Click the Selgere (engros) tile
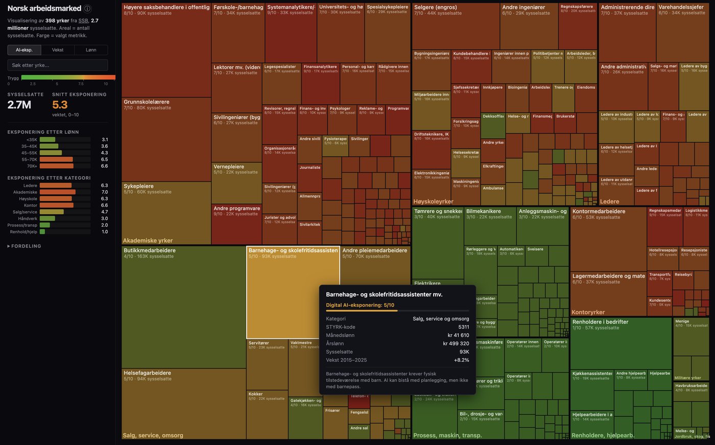Image resolution: width=715 pixels, height=445 pixels. click(456, 27)
